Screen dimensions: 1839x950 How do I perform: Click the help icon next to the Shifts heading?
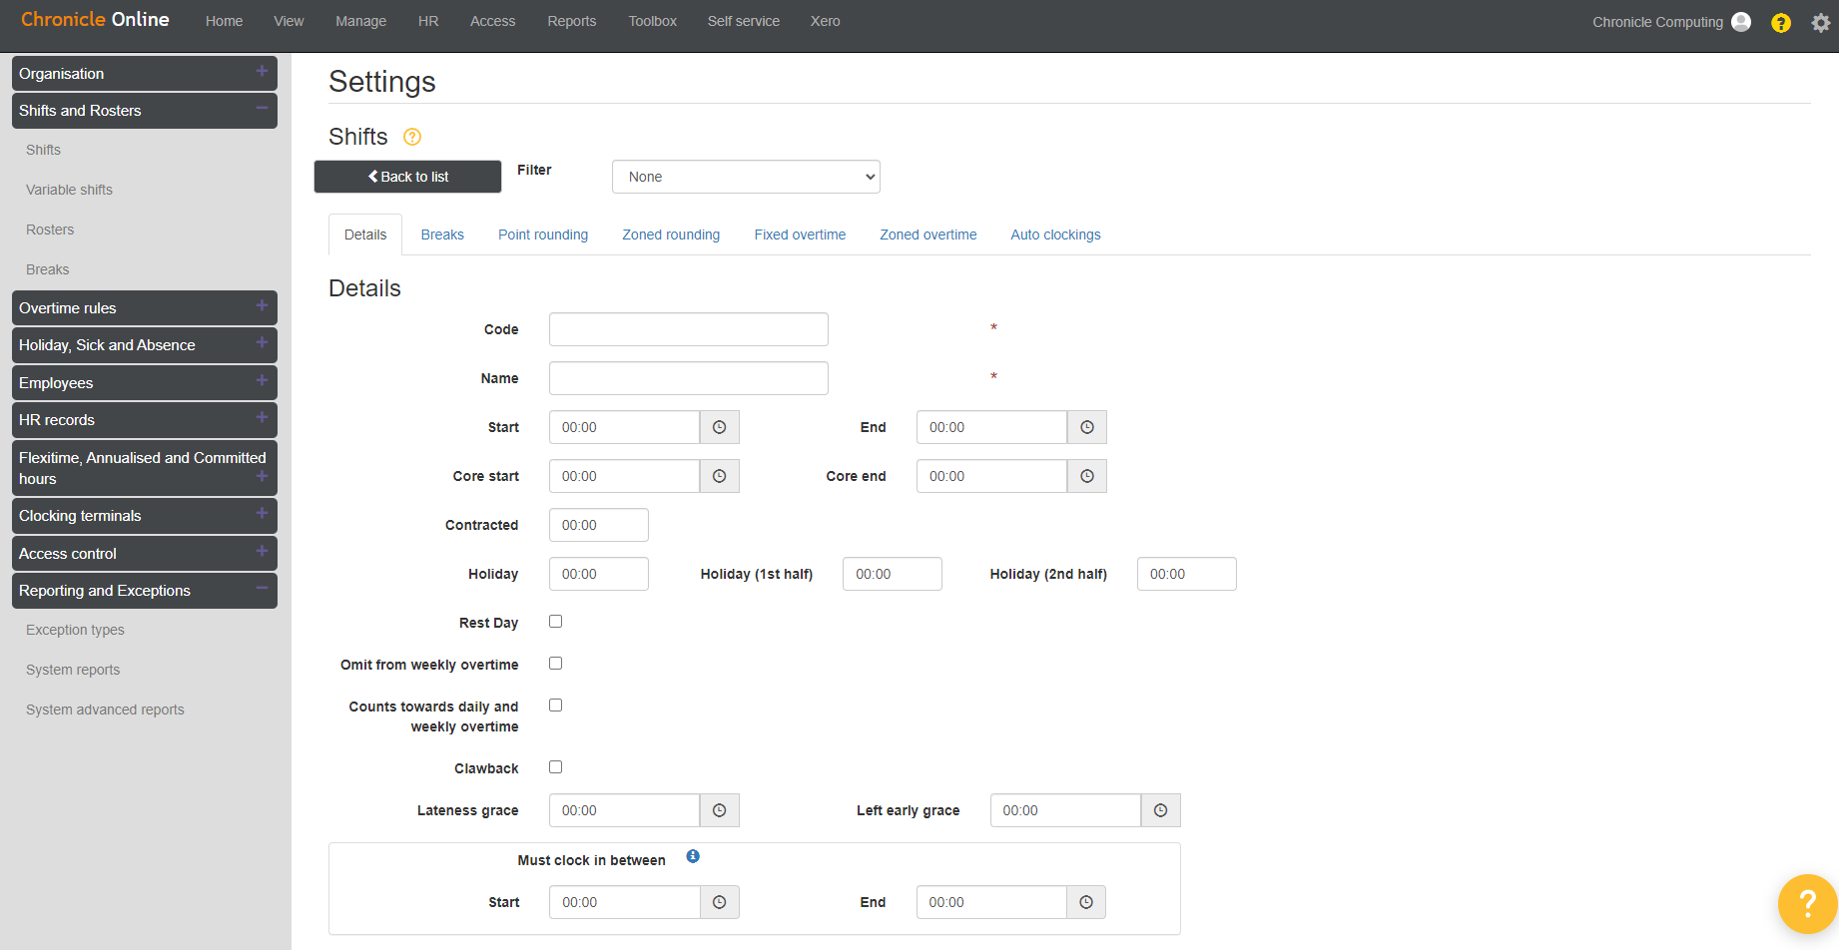(x=411, y=137)
